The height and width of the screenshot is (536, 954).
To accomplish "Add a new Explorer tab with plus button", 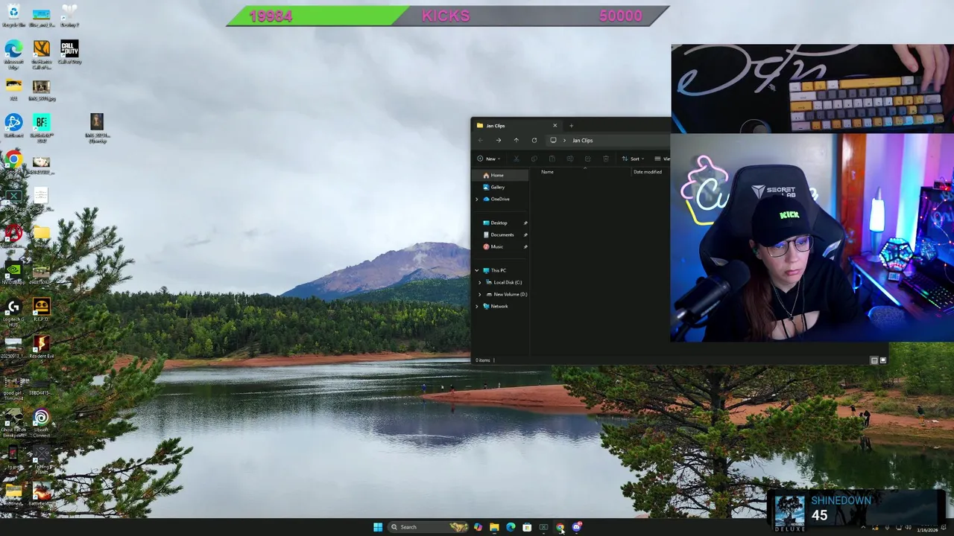I will coord(572,125).
